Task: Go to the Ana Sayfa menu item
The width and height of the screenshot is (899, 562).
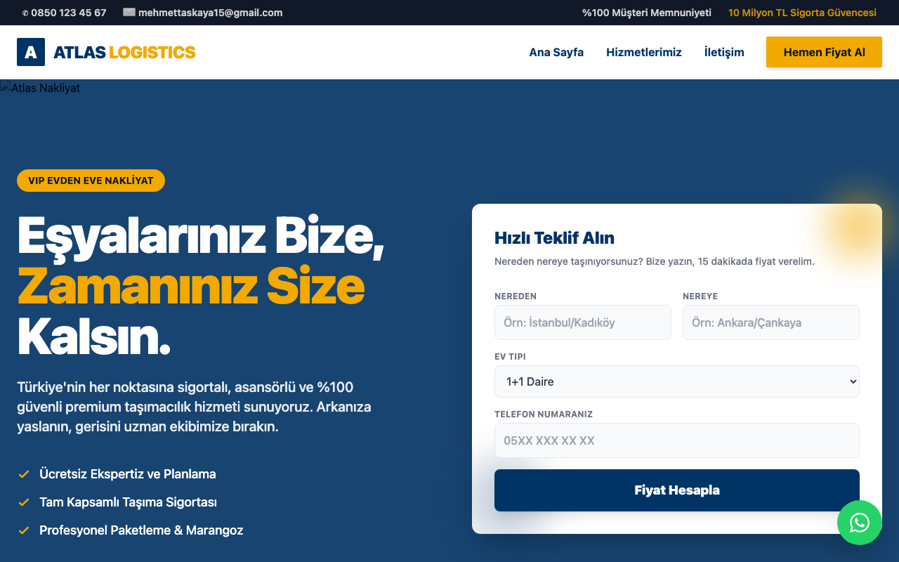Action: (x=556, y=52)
